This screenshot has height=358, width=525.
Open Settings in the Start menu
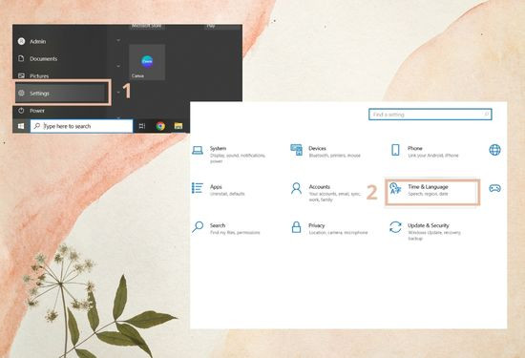coord(62,94)
